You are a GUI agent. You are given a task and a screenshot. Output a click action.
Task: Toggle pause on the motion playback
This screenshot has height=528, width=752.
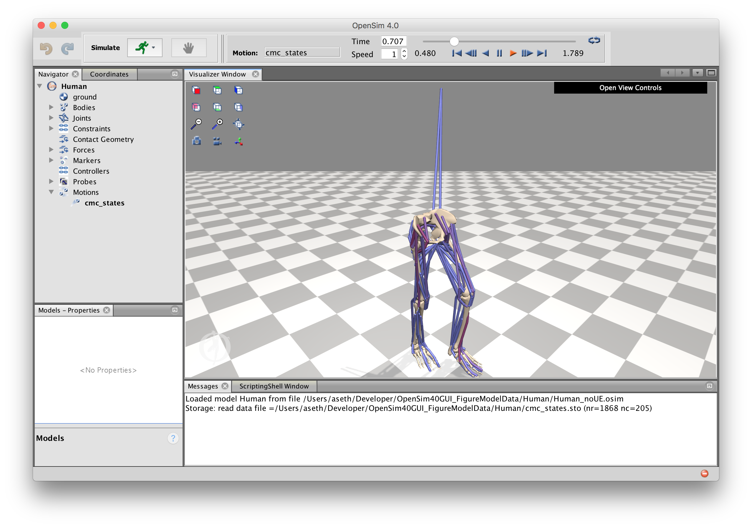point(499,53)
